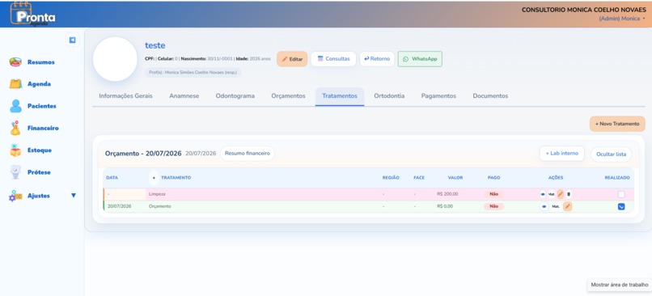The width and height of the screenshot is (652, 296).
Task: Expand the Ajustes submenu arrow
Action: 74,196
